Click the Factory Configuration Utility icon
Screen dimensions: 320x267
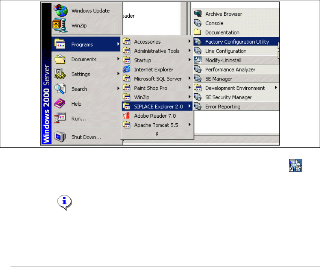tap(197, 41)
